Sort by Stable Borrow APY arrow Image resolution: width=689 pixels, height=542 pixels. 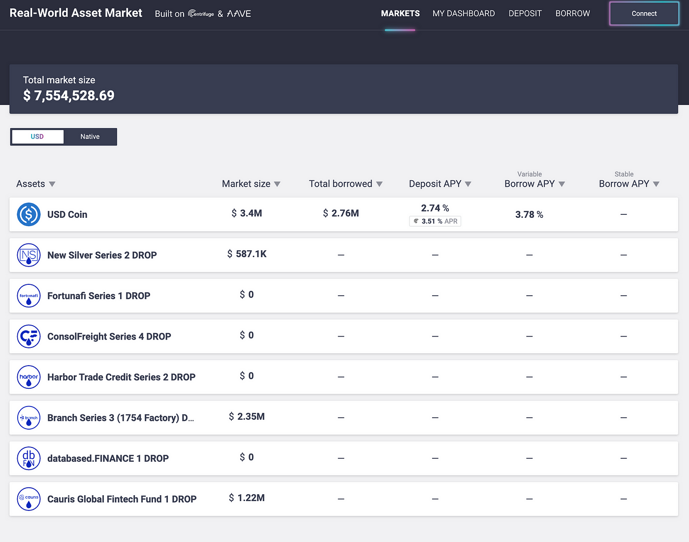point(656,184)
